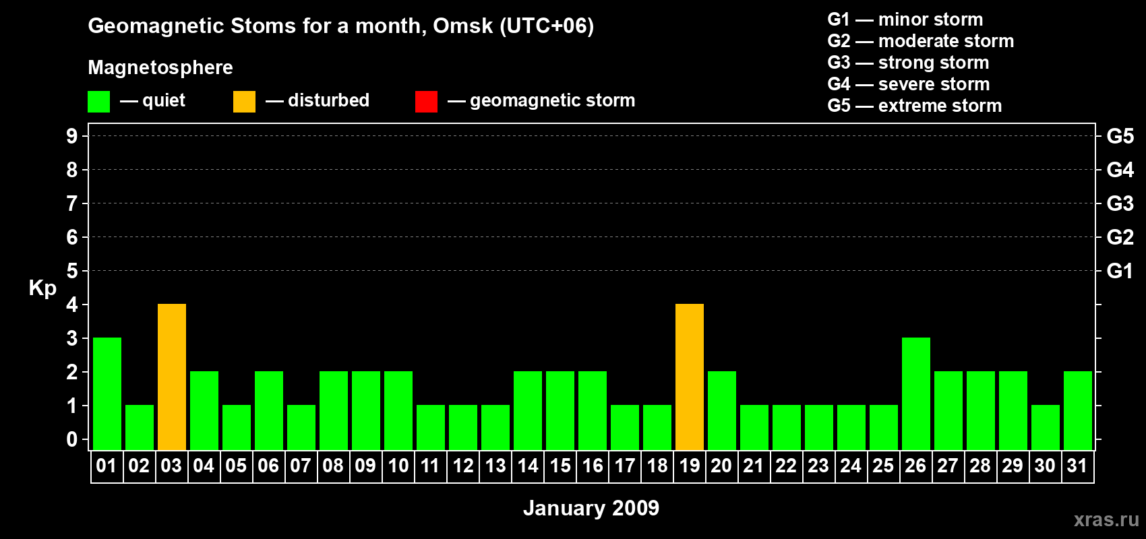Viewport: 1146px width, 539px height.
Task: Click the '— quiet' legend text
Action: (x=152, y=101)
